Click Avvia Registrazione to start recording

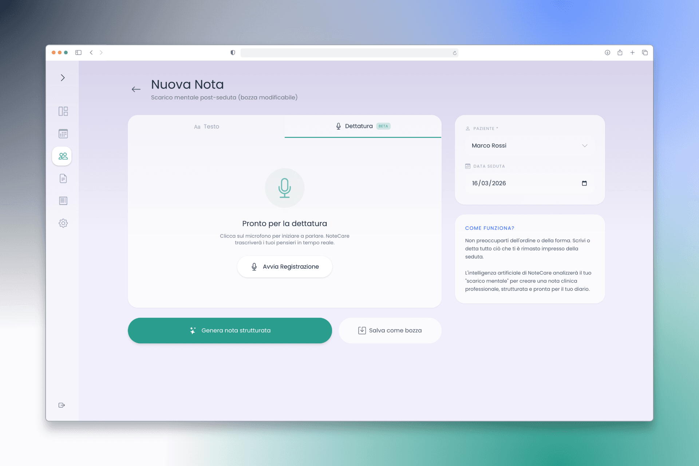click(284, 266)
